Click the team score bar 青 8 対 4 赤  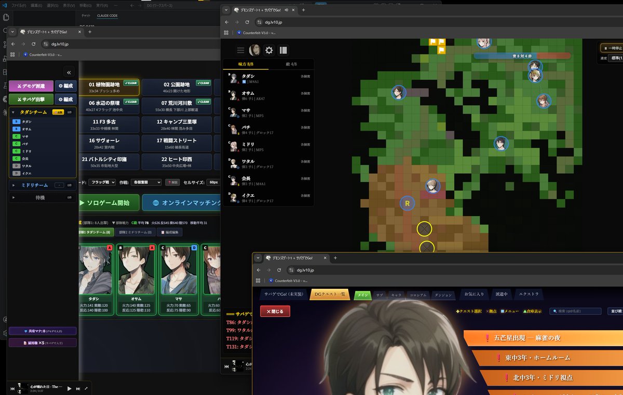pyautogui.click(x=522, y=55)
